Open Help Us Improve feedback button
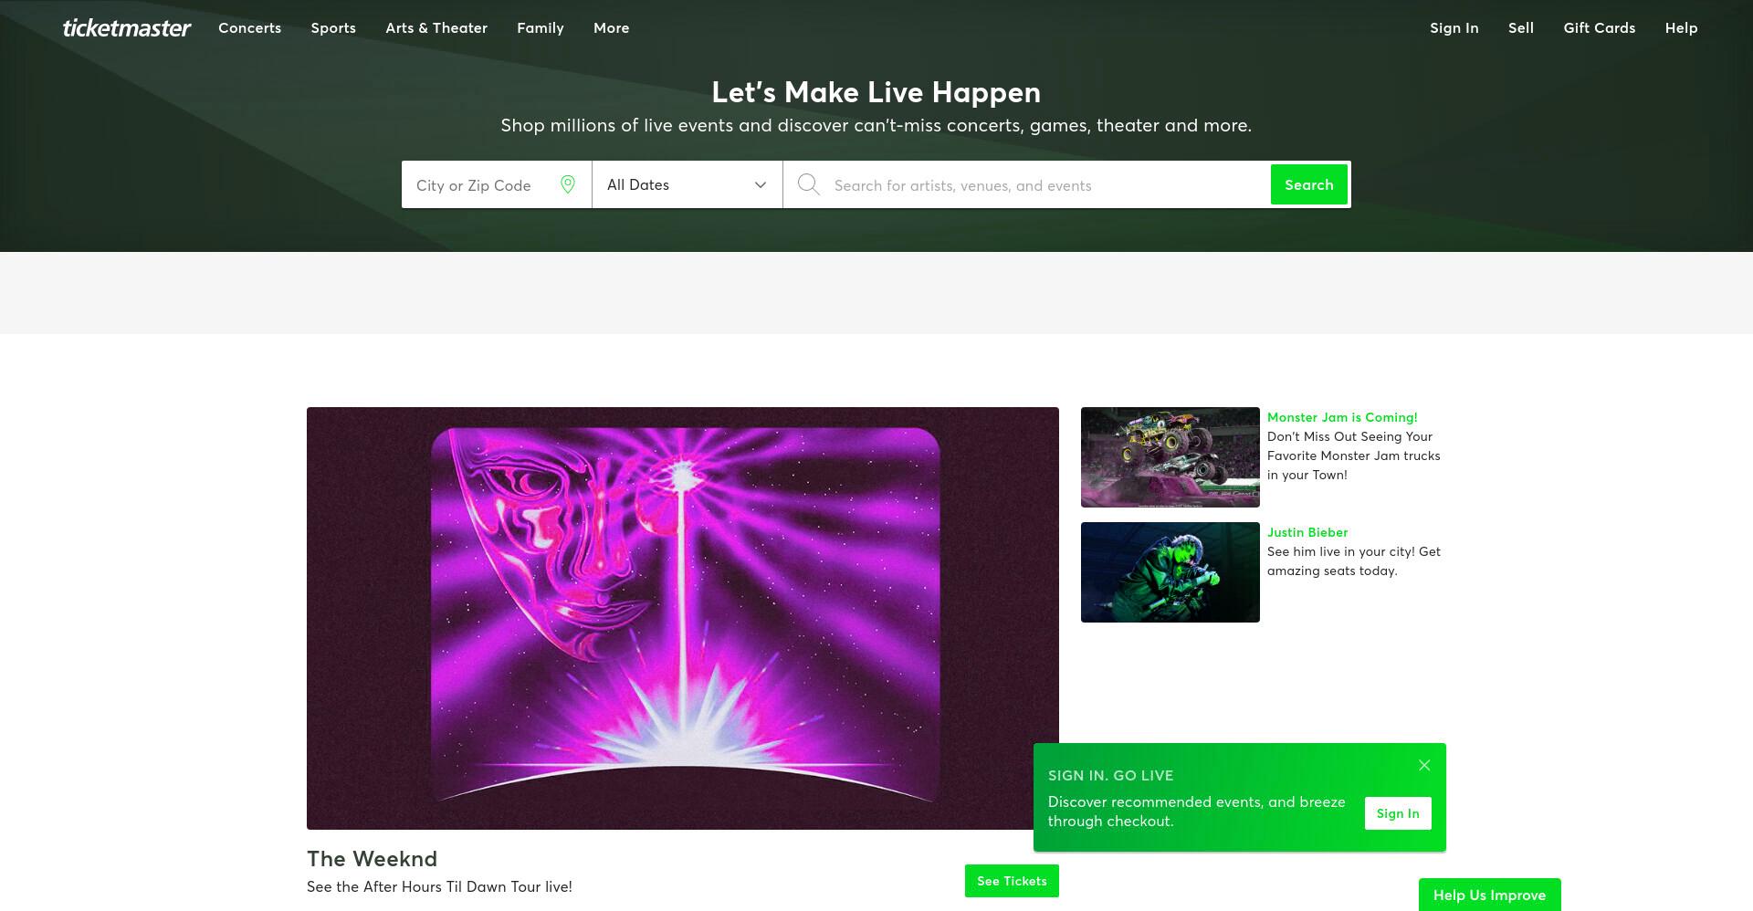Image resolution: width=1753 pixels, height=911 pixels. 1490,895
